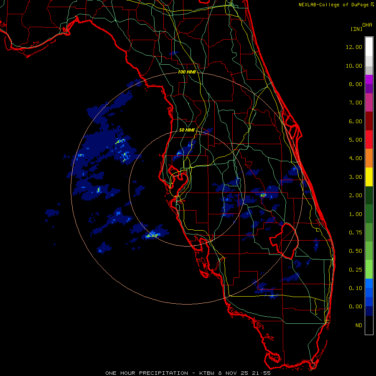Click the 12.00 legend value

354,47
